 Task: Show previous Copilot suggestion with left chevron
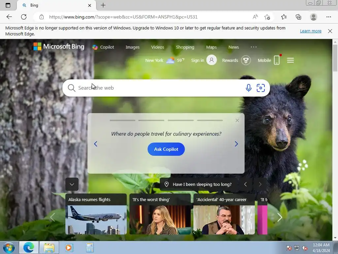click(95, 144)
